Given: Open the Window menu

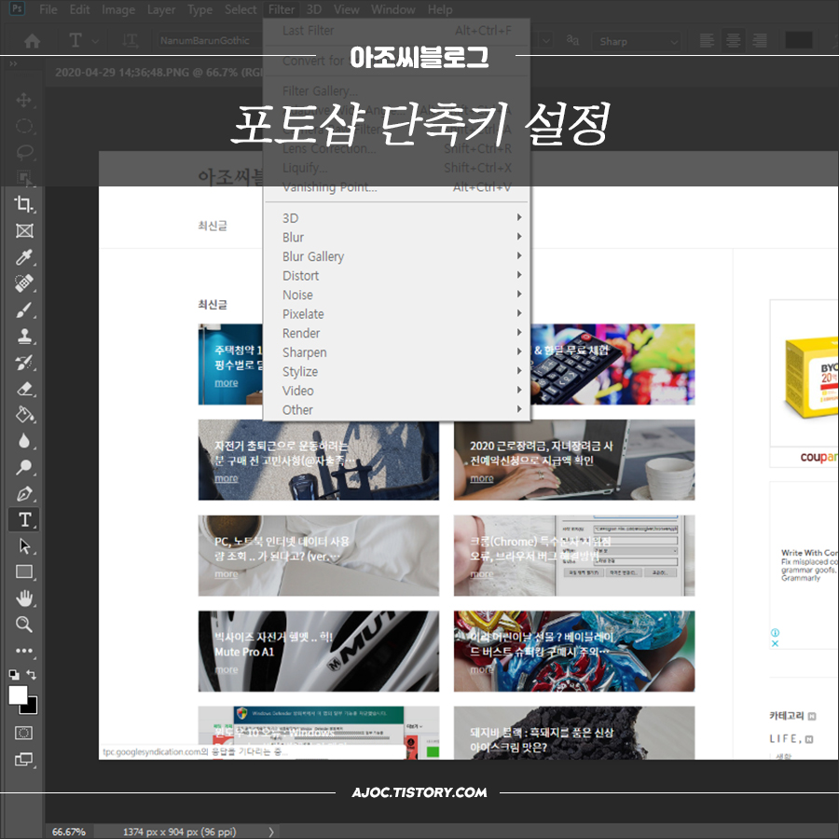Looking at the screenshot, I should 392,9.
